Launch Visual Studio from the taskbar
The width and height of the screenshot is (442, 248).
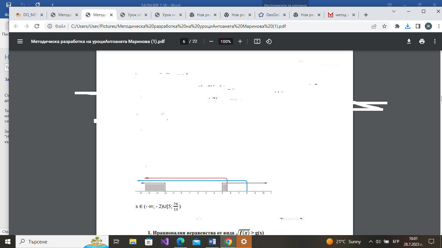165,242
